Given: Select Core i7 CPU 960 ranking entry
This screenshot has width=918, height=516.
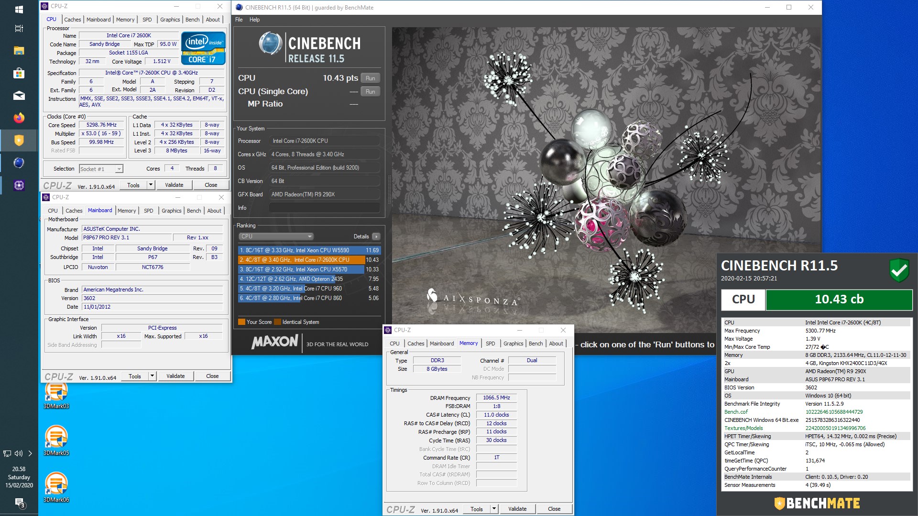Looking at the screenshot, I should [309, 289].
